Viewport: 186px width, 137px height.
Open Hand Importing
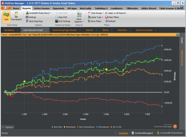coord(34,21)
